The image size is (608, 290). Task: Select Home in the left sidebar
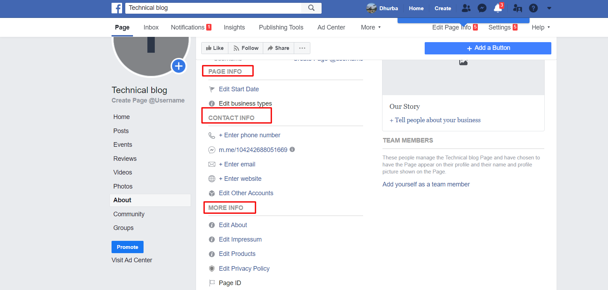(121, 117)
